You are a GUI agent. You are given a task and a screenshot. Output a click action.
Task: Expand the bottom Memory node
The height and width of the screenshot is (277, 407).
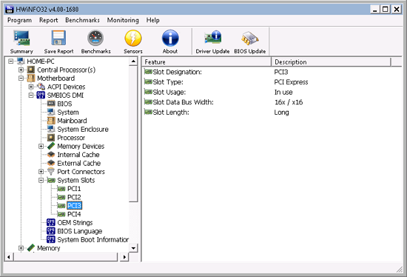click(x=21, y=248)
